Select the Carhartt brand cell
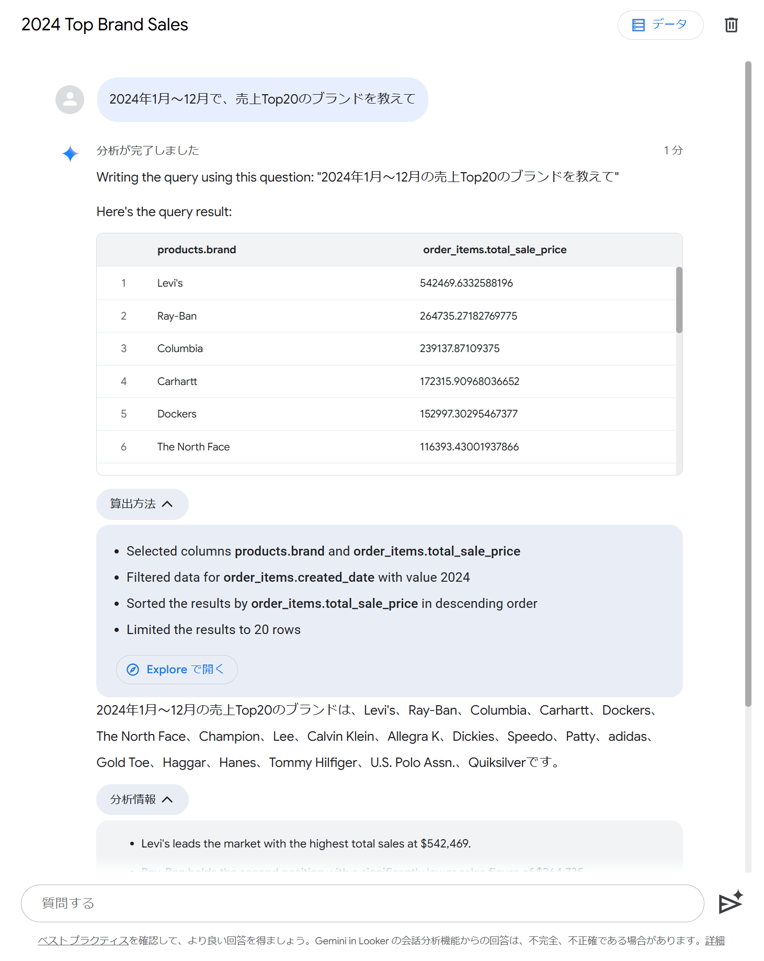This screenshot has width=764, height=961. coord(177,381)
